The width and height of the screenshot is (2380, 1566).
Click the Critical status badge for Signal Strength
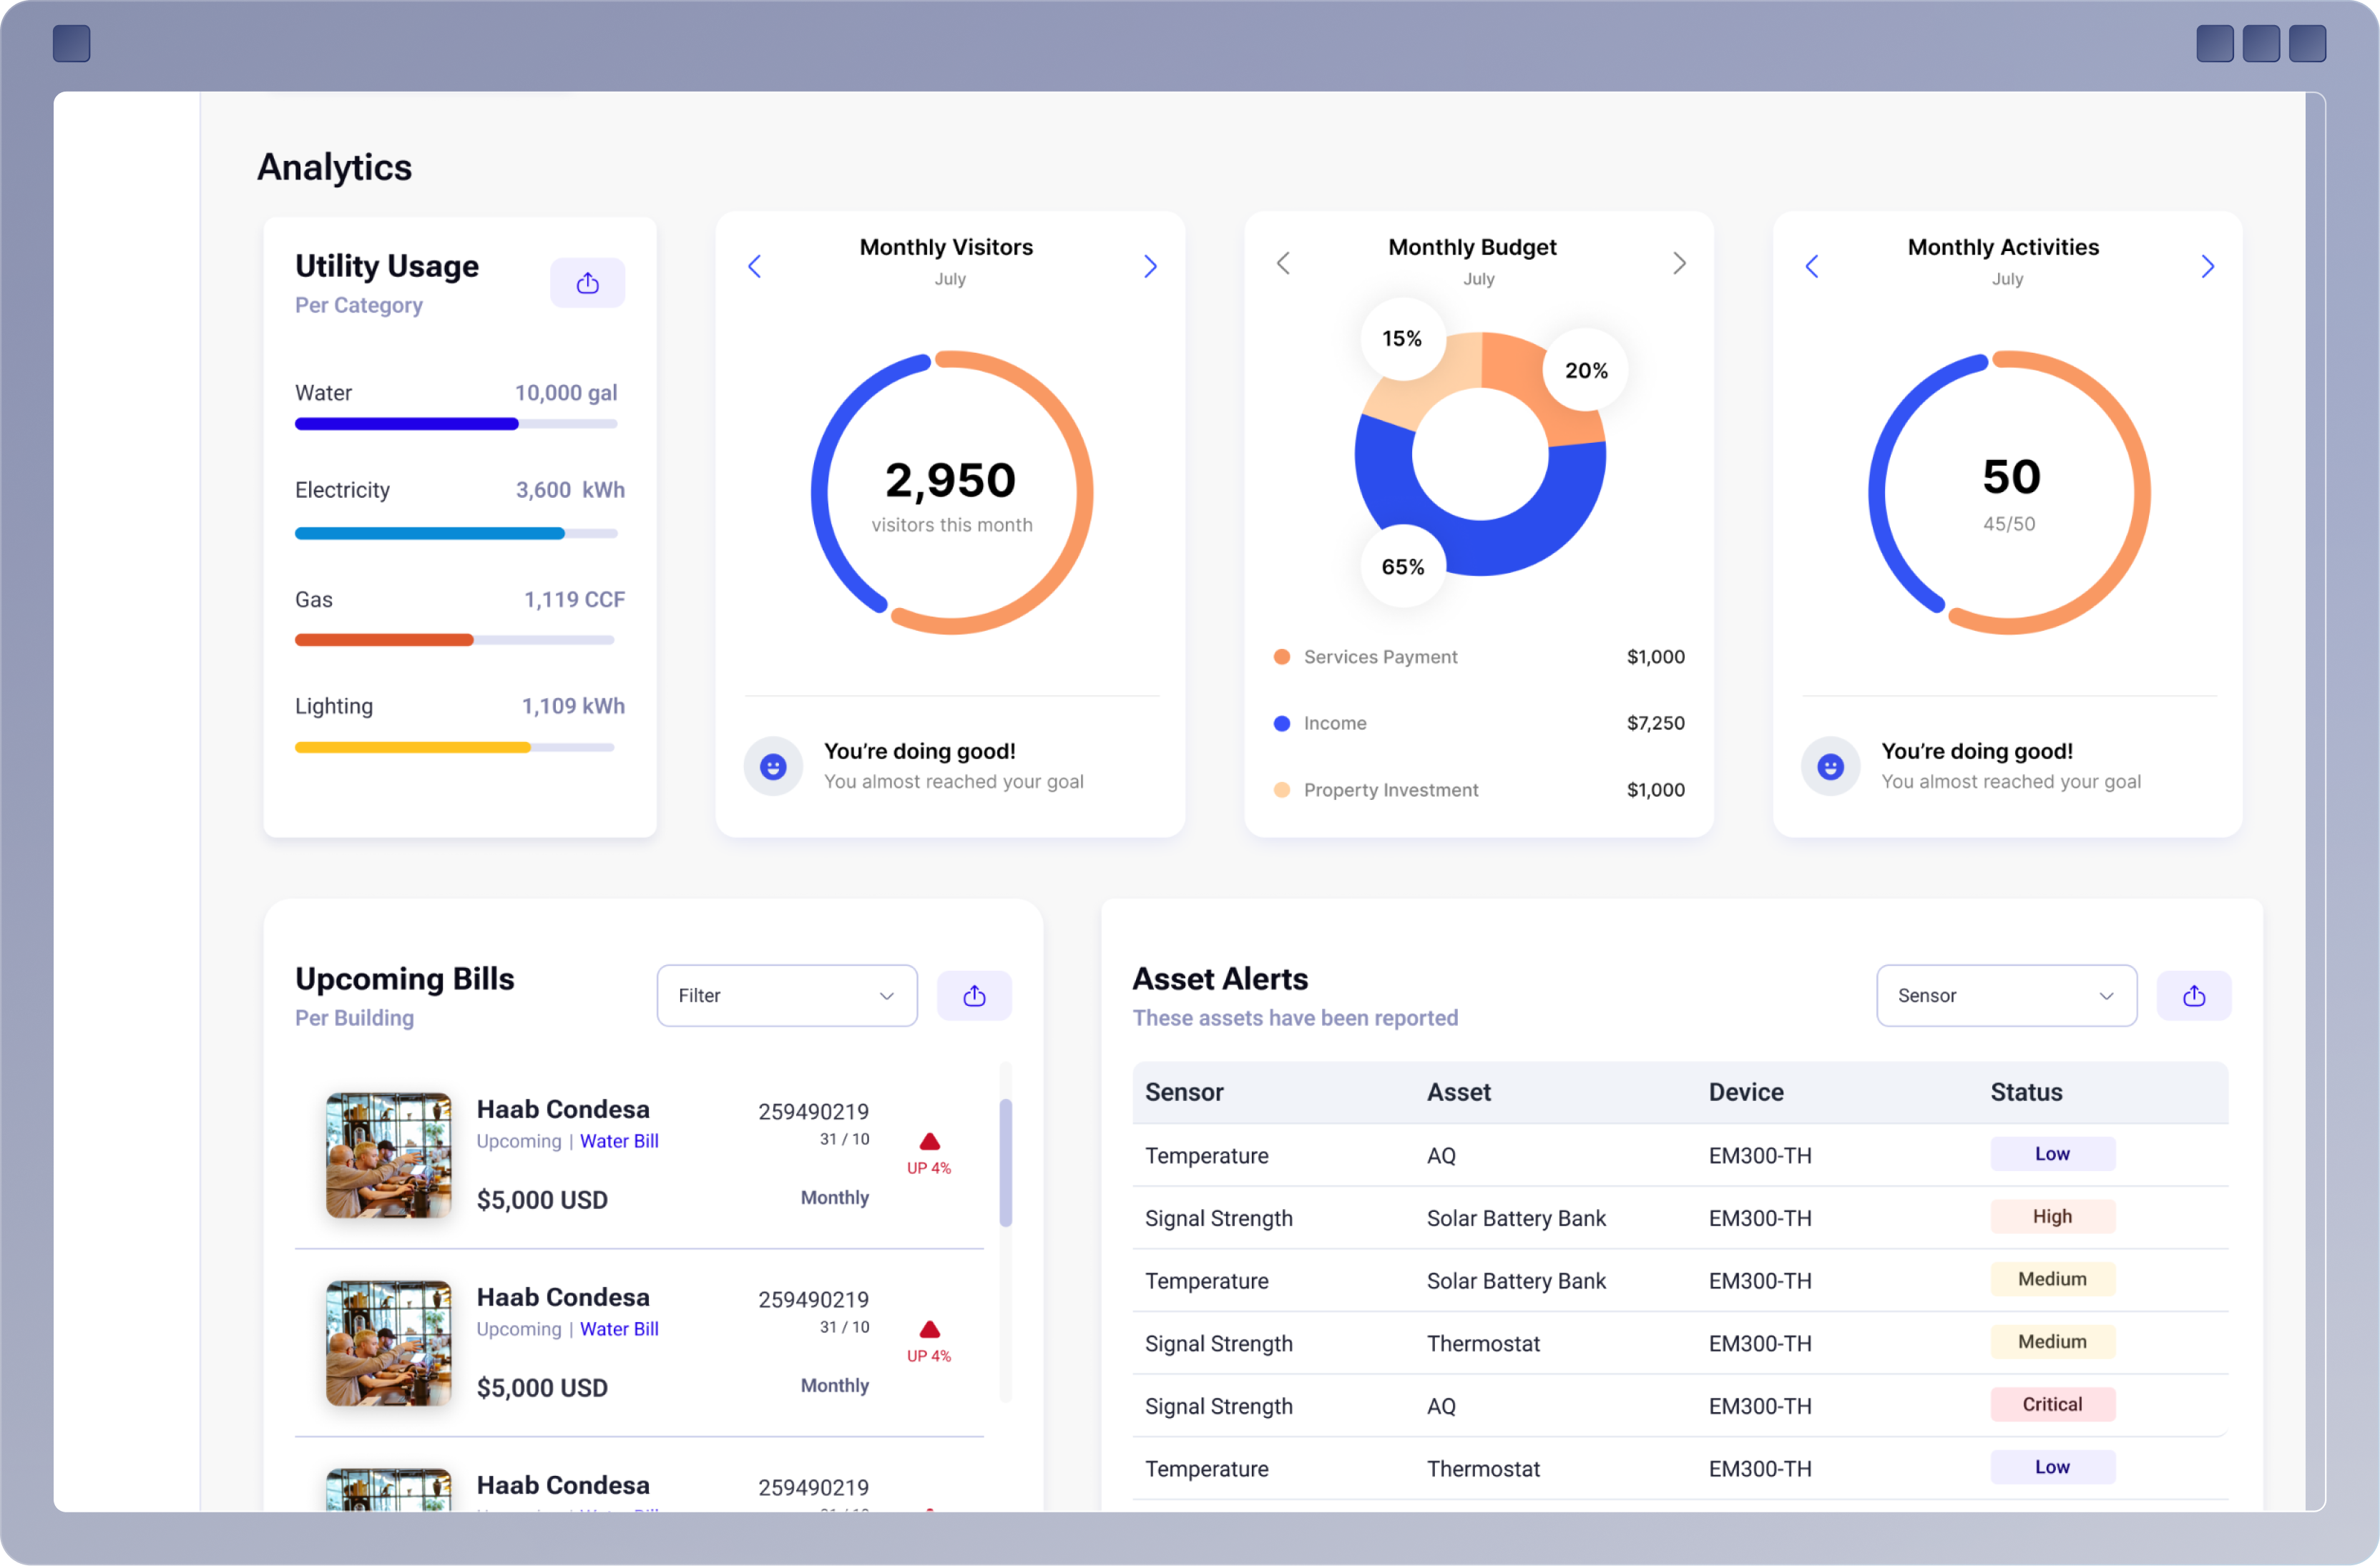coord(2052,1404)
